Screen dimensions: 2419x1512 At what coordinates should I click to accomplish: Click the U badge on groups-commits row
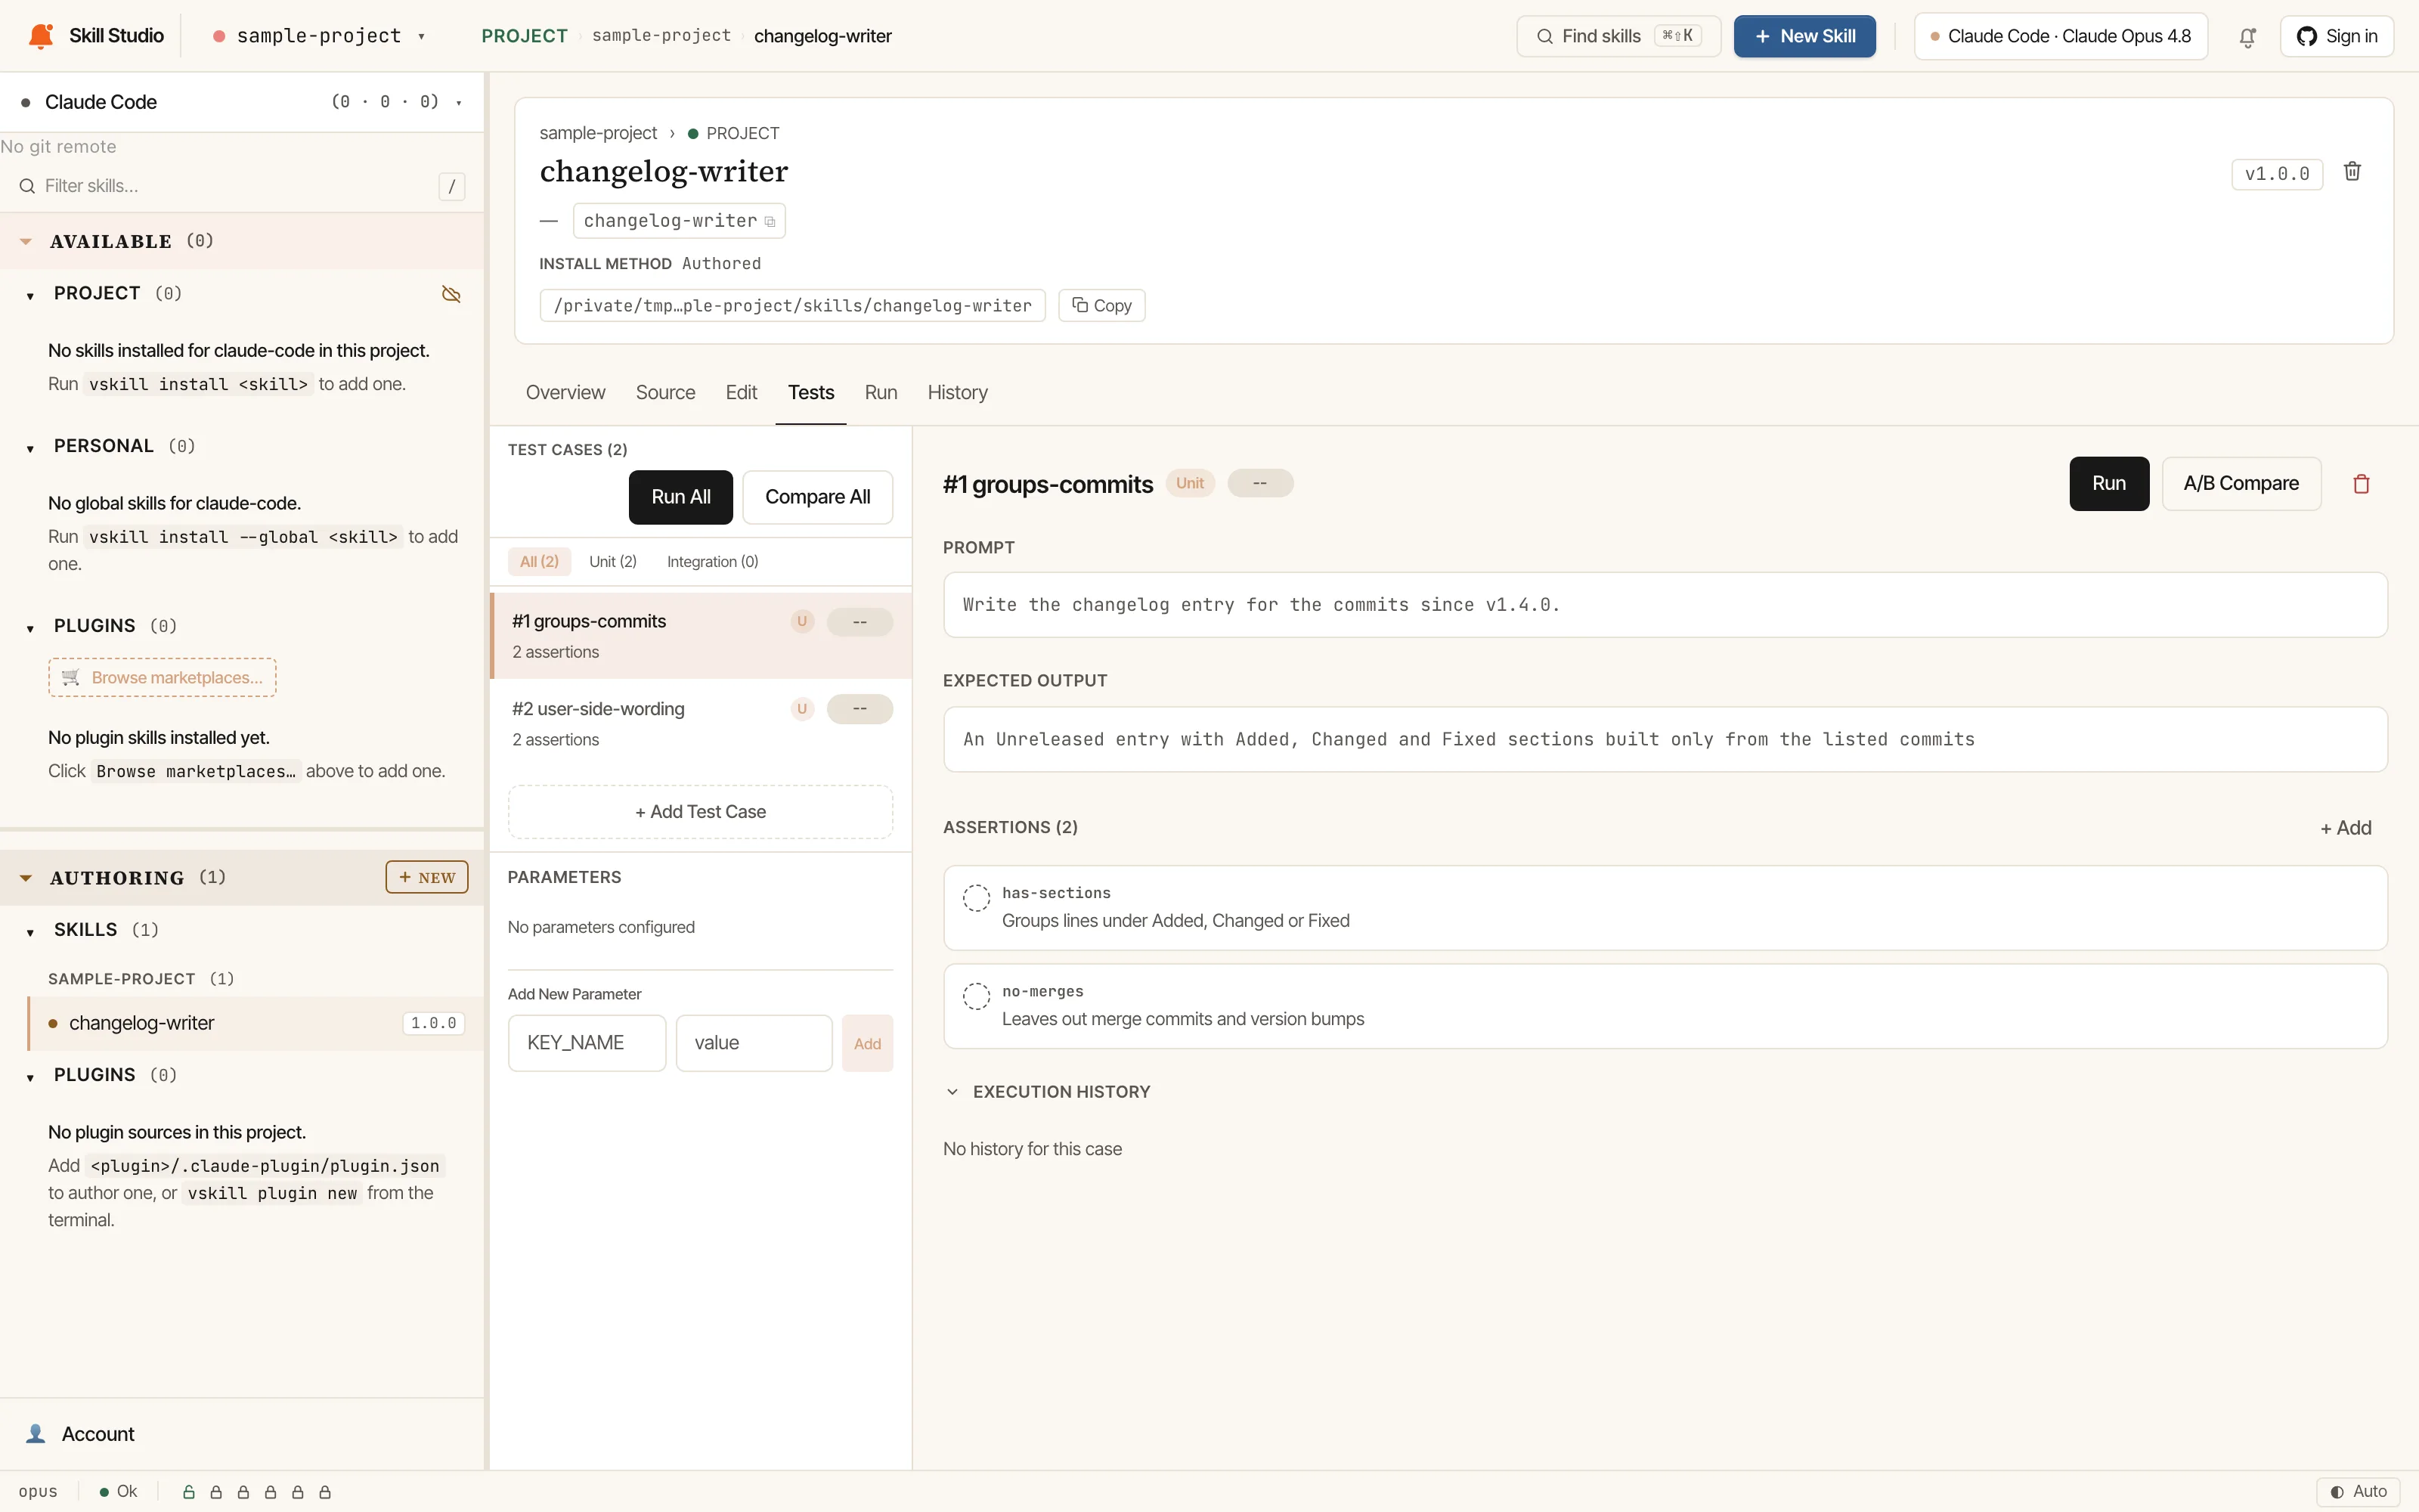click(x=801, y=621)
